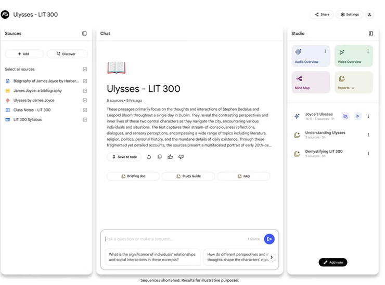
Task: Click the thumbs up icon on summary
Action: coord(170,157)
